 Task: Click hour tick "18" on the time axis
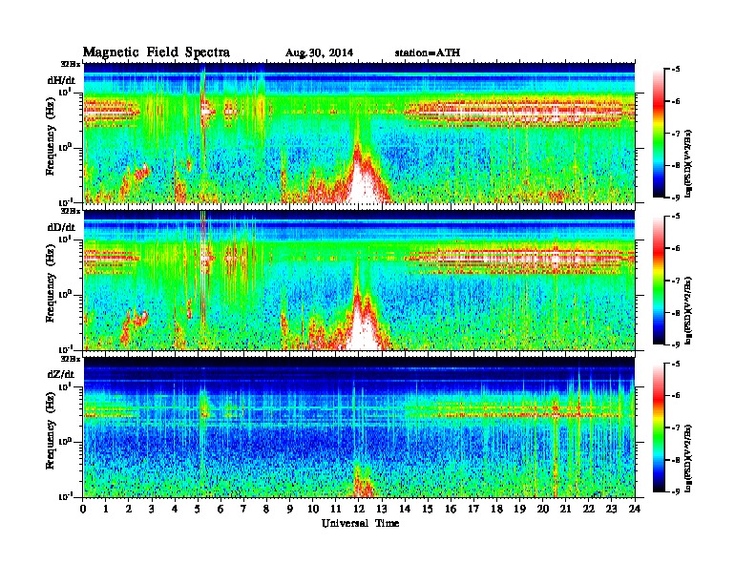click(497, 509)
